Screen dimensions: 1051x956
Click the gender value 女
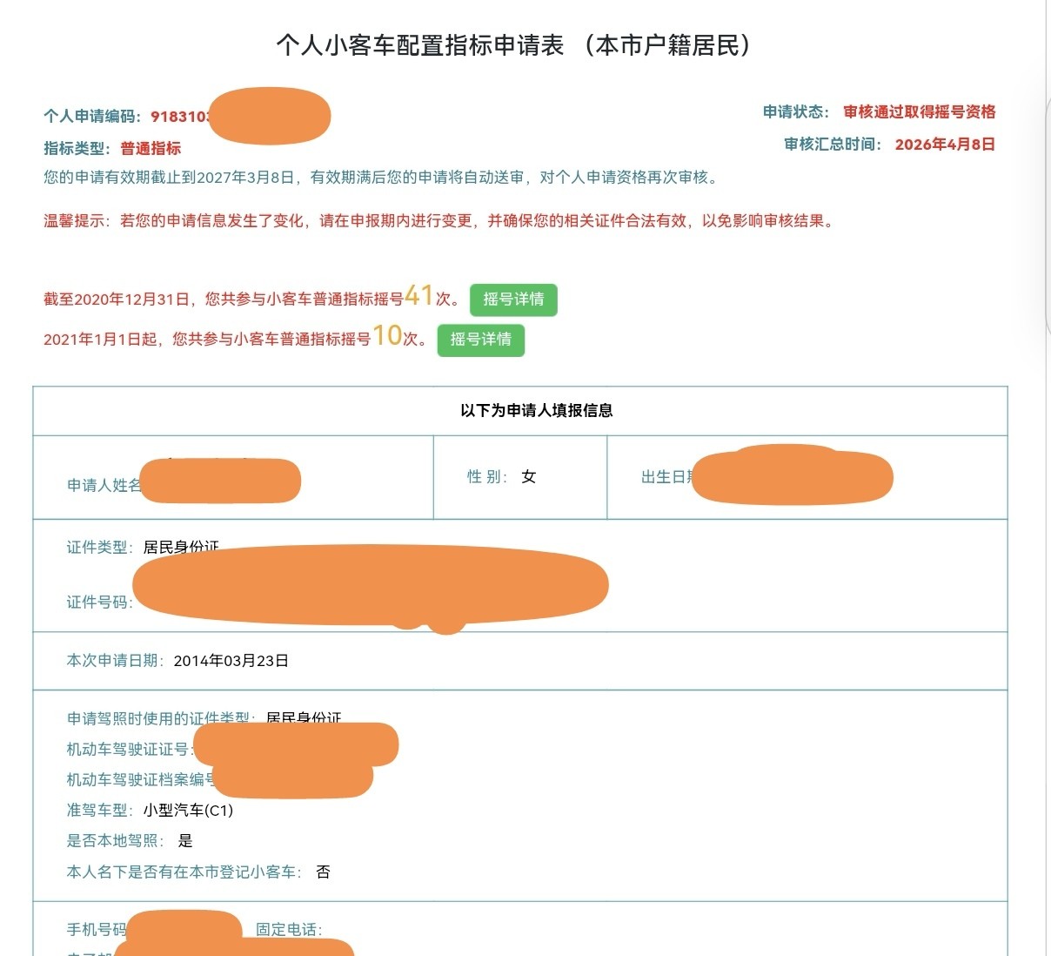[529, 476]
